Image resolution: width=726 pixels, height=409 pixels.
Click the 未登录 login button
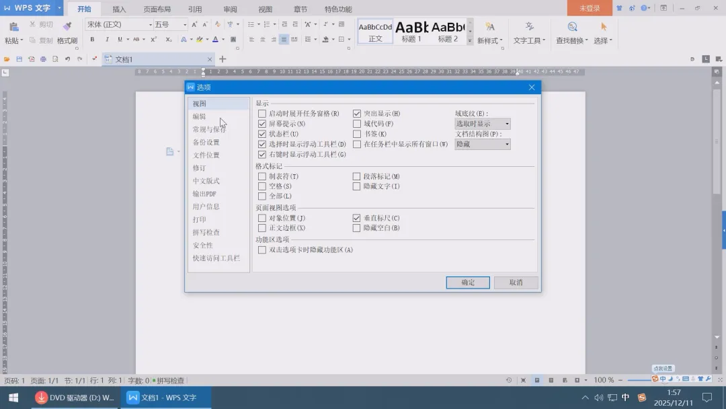(x=590, y=8)
